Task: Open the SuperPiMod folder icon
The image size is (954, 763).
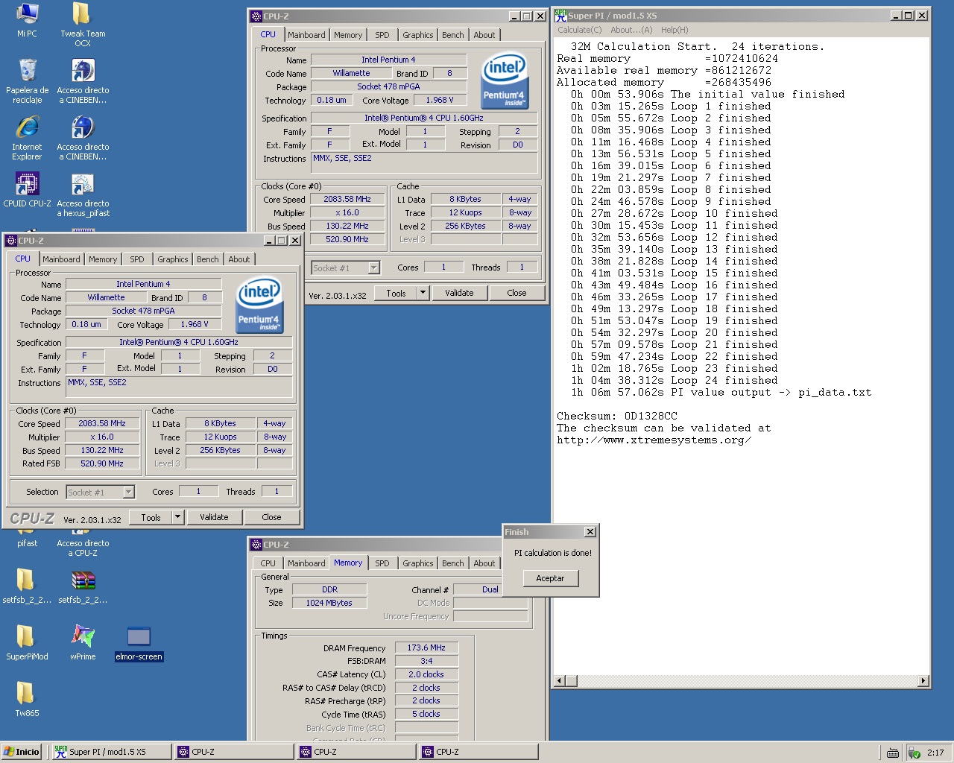Action: point(27,642)
